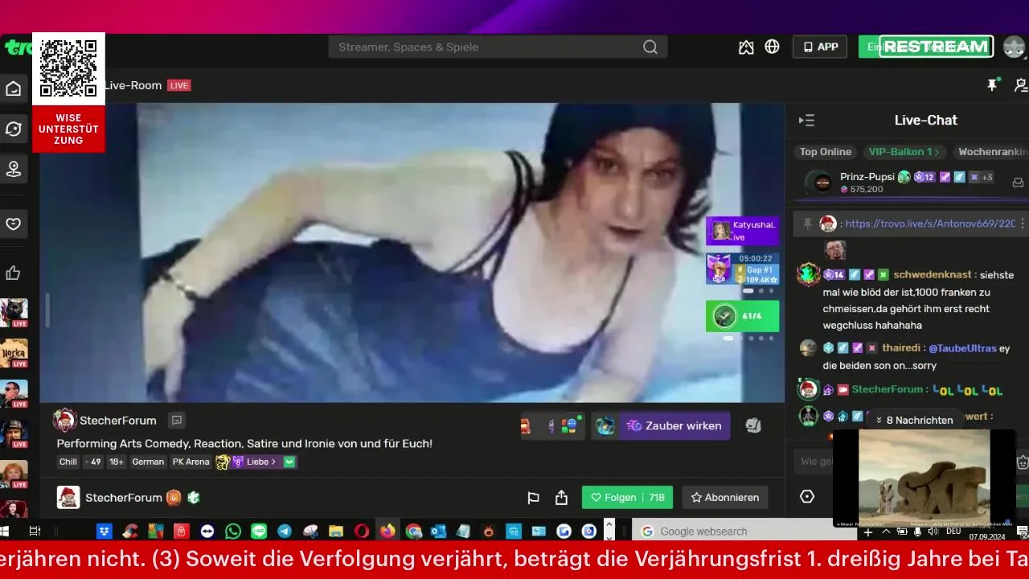Open the heart following icon in sidebar

[x=14, y=224]
